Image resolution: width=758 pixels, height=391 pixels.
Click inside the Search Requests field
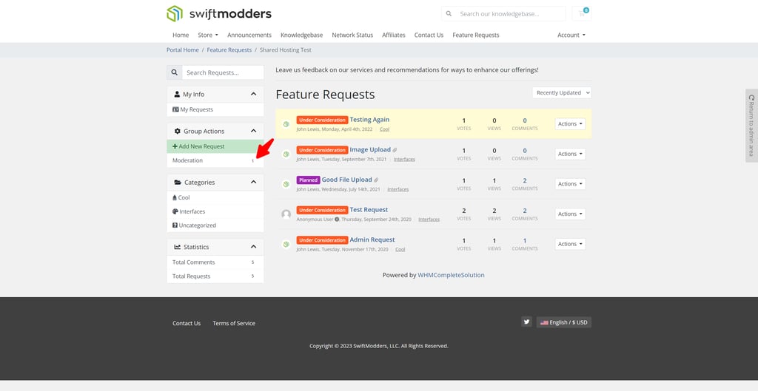[x=222, y=72]
